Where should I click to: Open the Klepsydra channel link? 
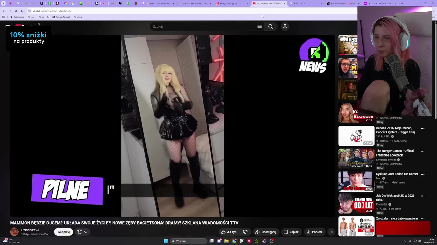(x=382, y=204)
